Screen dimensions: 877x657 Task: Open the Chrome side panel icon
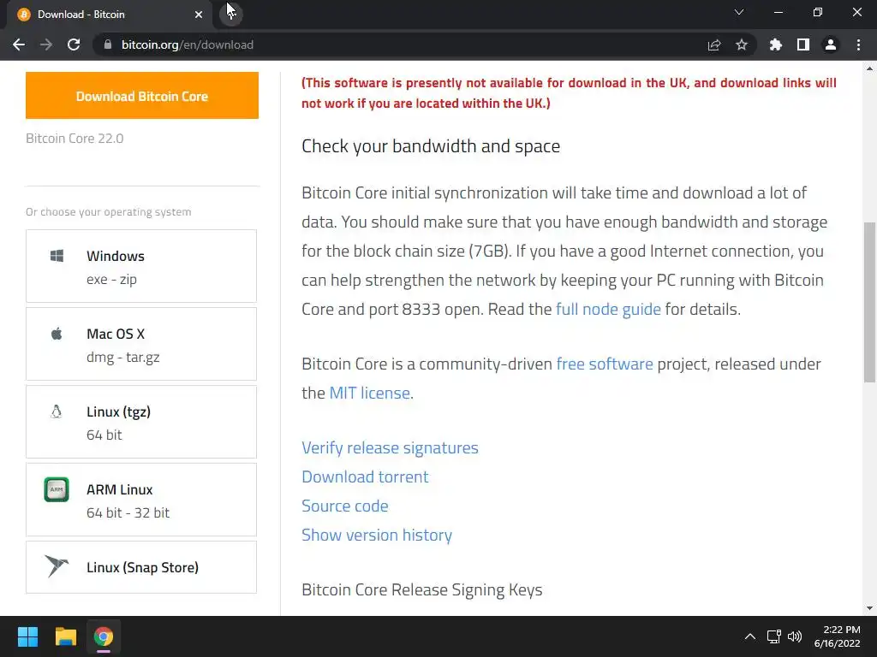pyautogui.click(x=803, y=44)
